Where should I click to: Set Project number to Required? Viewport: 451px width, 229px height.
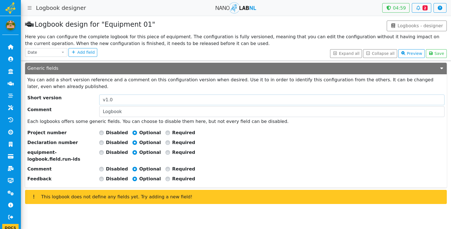point(168,133)
